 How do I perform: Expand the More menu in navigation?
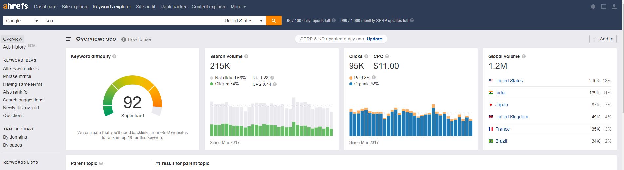238,7
